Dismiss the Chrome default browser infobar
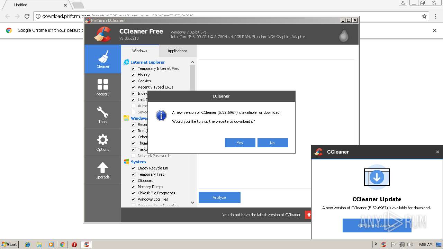The width and height of the screenshot is (443, 249). click(x=435, y=30)
